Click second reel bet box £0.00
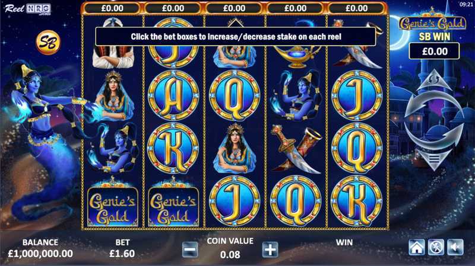Screen dimensions: 475x266 pos(173,8)
